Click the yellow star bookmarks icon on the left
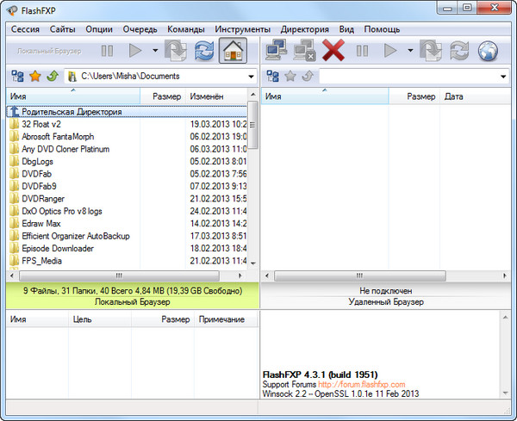This screenshot has width=517, height=421. click(35, 77)
